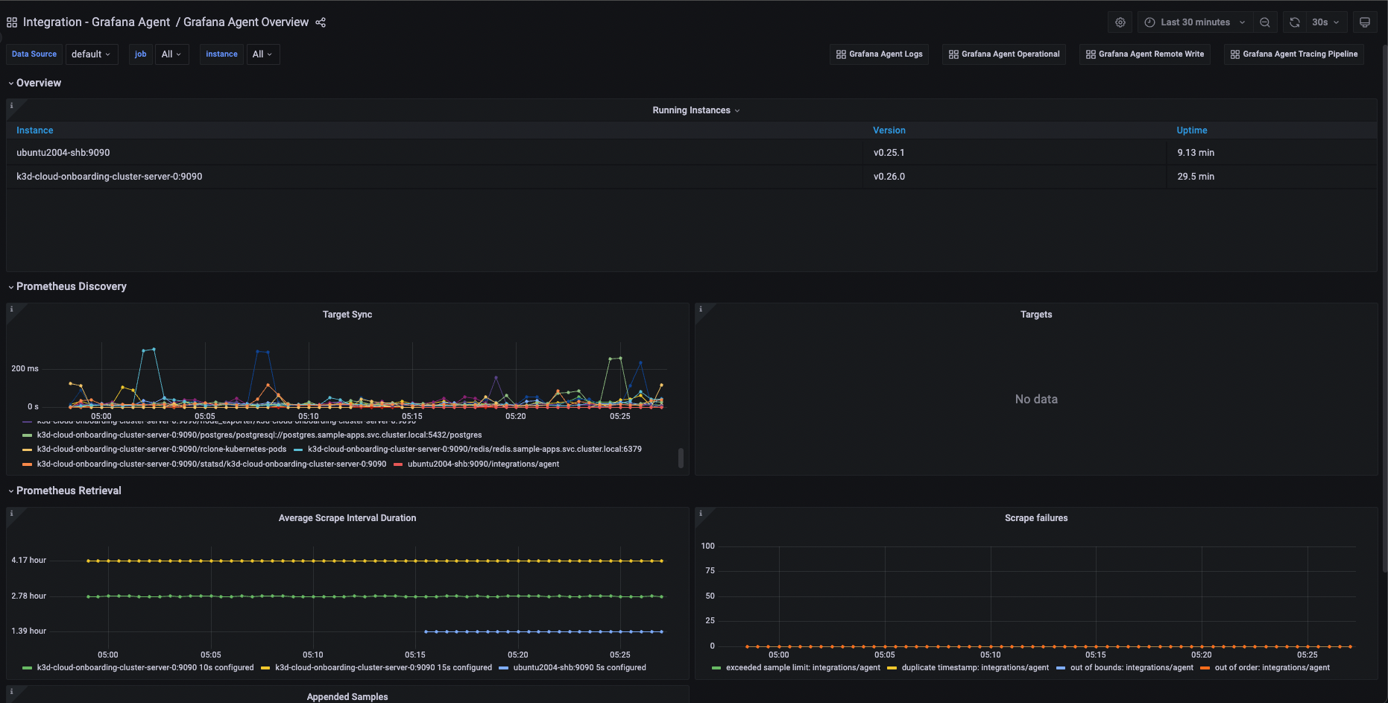Open the Target Sync panel info icon

[11, 308]
